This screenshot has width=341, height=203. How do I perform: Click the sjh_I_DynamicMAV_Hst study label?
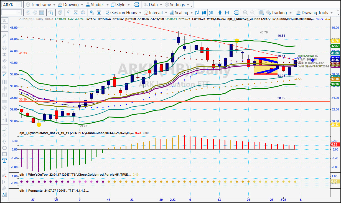coord(76,133)
